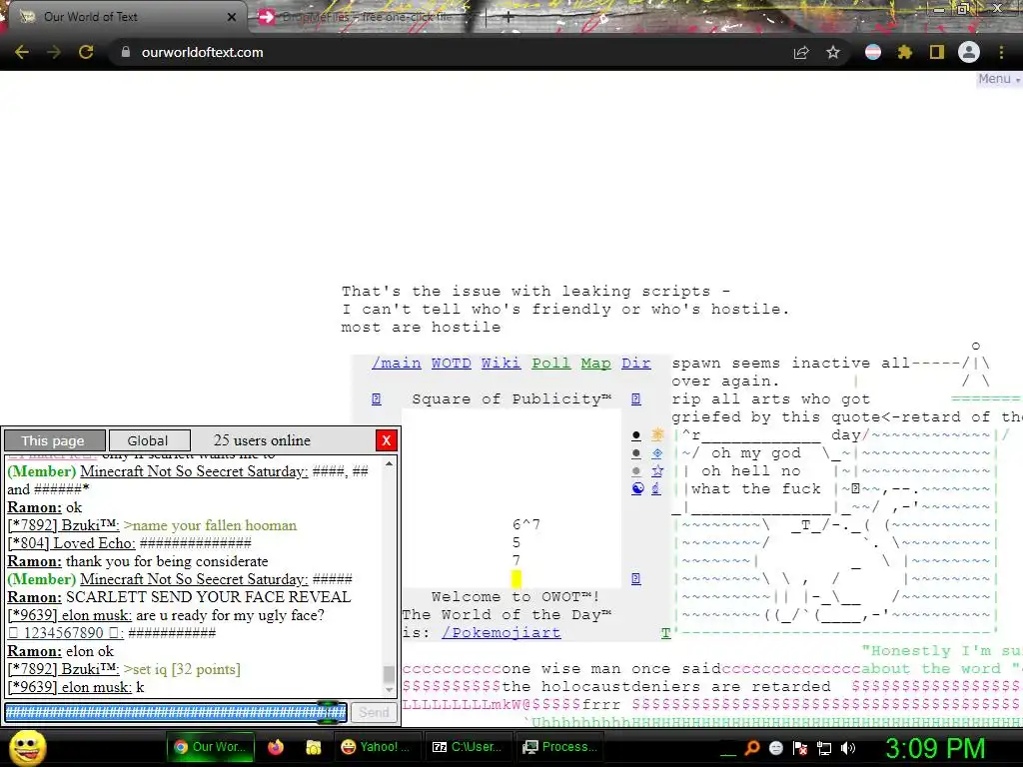
Task: View site info via the lock icon
Action: pyautogui.click(x=125, y=52)
